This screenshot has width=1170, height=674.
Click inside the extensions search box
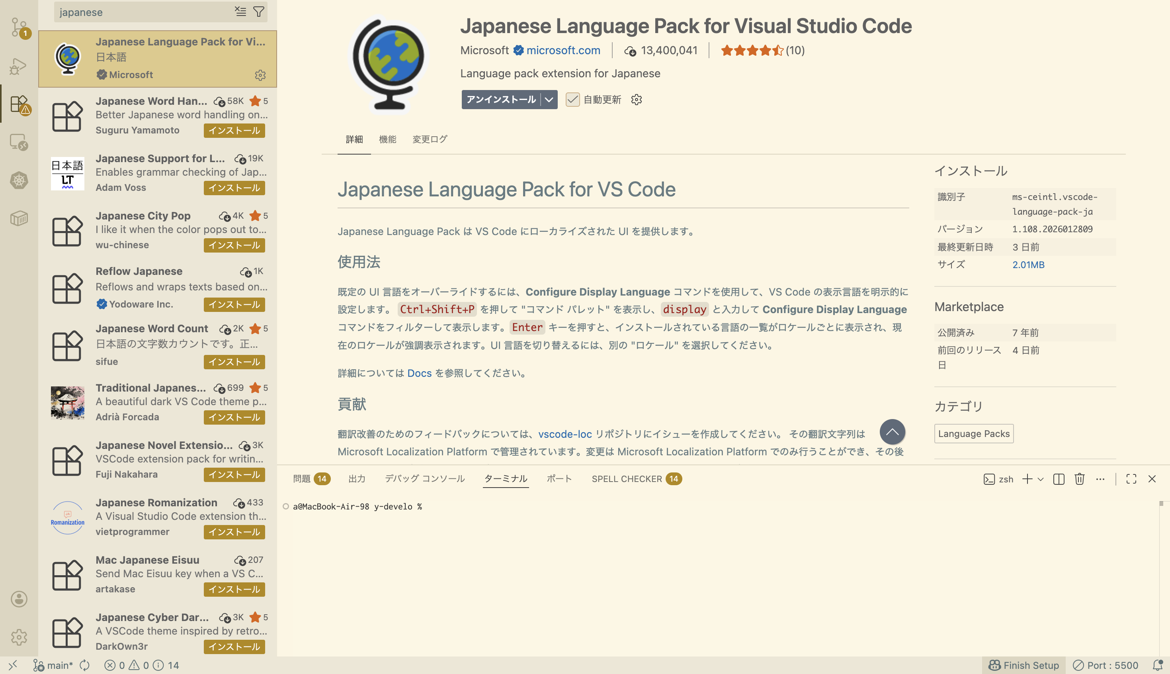[139, 12]
